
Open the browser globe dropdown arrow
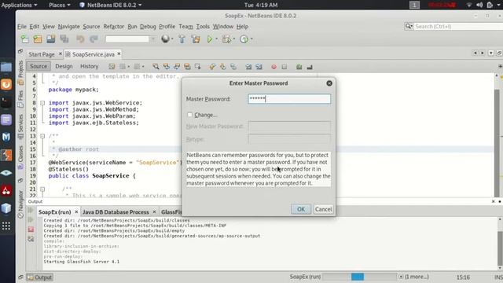point(172,39)
